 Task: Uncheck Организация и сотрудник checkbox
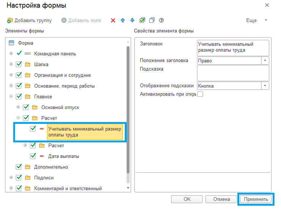coord(19,75)
